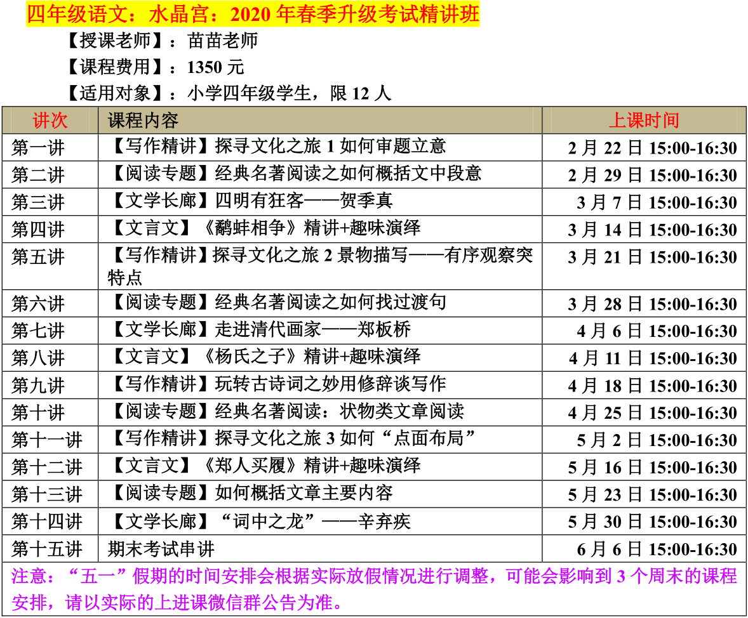This screenshot has height=618, width=748.
Task: Click the 4 月 18 日 class time cell
Action: 652,386
